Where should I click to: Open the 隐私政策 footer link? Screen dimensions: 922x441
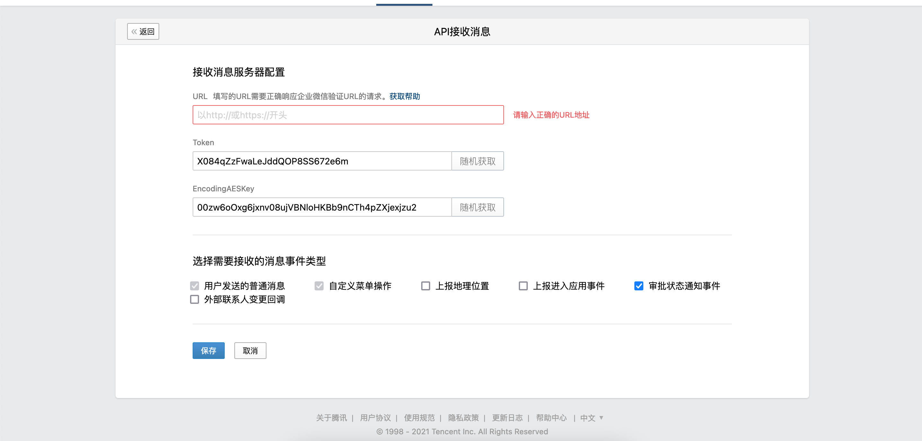pos(463,417)
